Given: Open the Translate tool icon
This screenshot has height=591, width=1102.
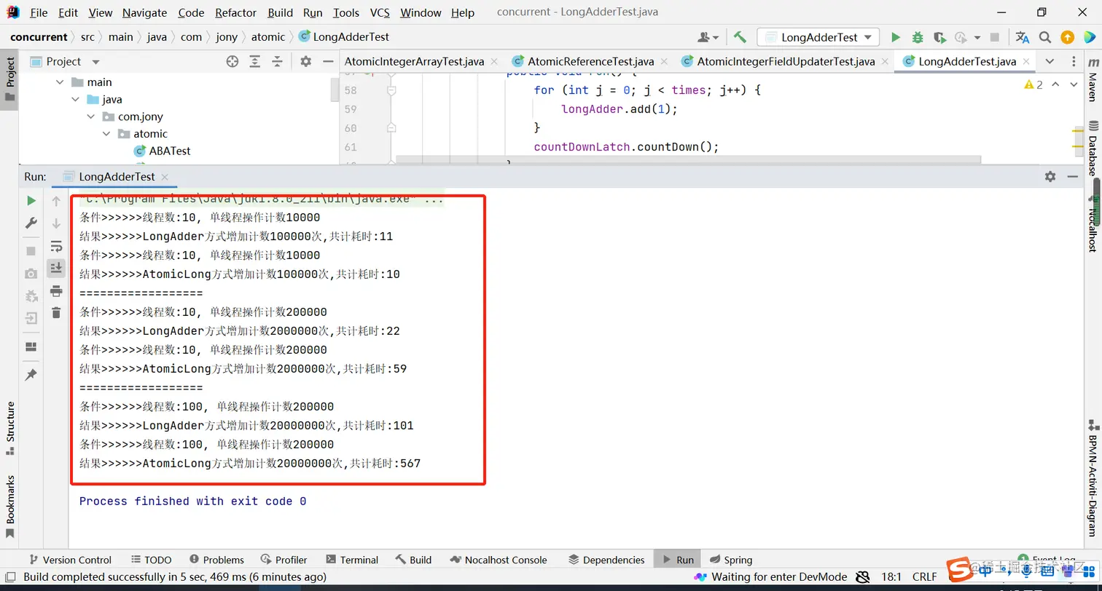Looking at the screenshot, I should [1023, 37].
